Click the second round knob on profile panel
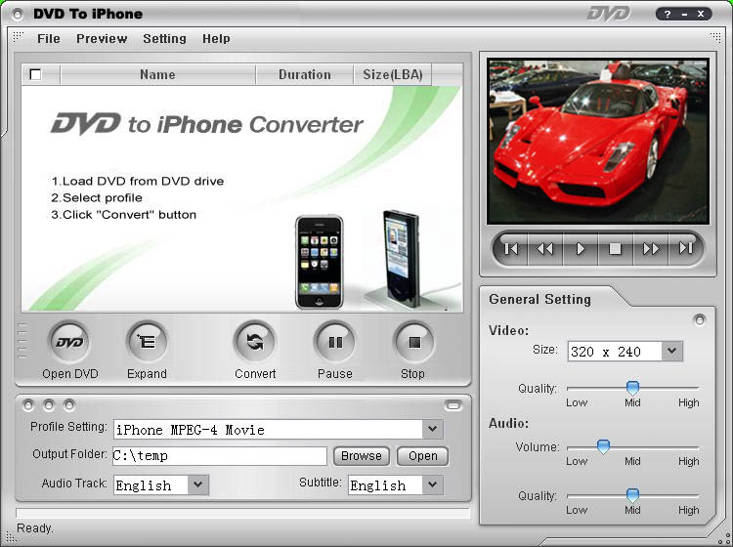 click(x=49, y=405)
